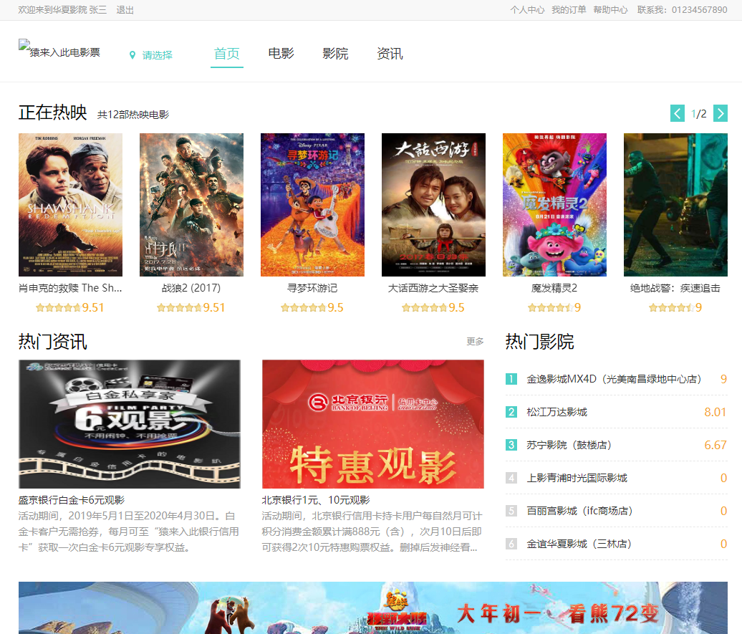This screenshot has height=634, width=742.
Task: Open the Shawshank Redemption poster
Action: (70, 205)
